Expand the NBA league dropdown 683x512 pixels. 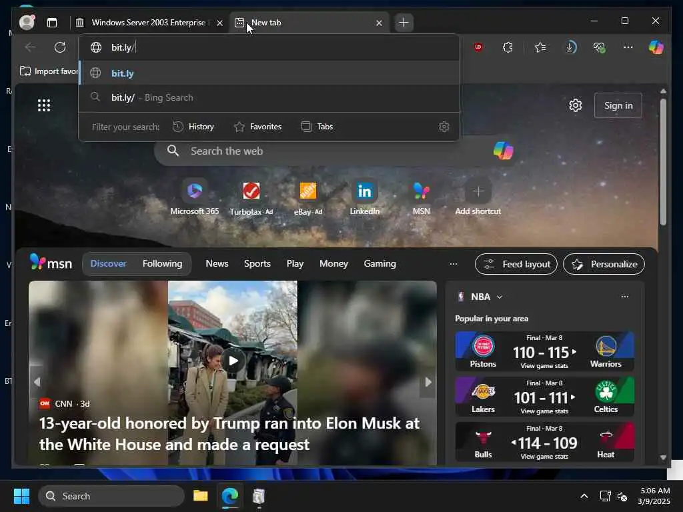tap(500, 297)
